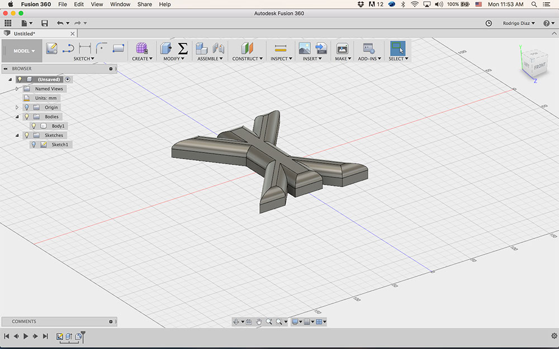Open Job Status clock icon
This screenshot has height=349, width=559.
point(489,23)
